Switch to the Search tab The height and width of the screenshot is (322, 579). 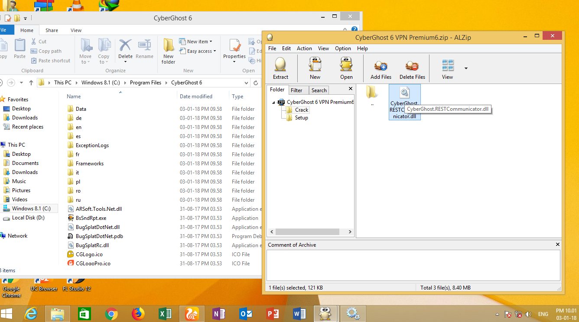[x=319, y=90]
